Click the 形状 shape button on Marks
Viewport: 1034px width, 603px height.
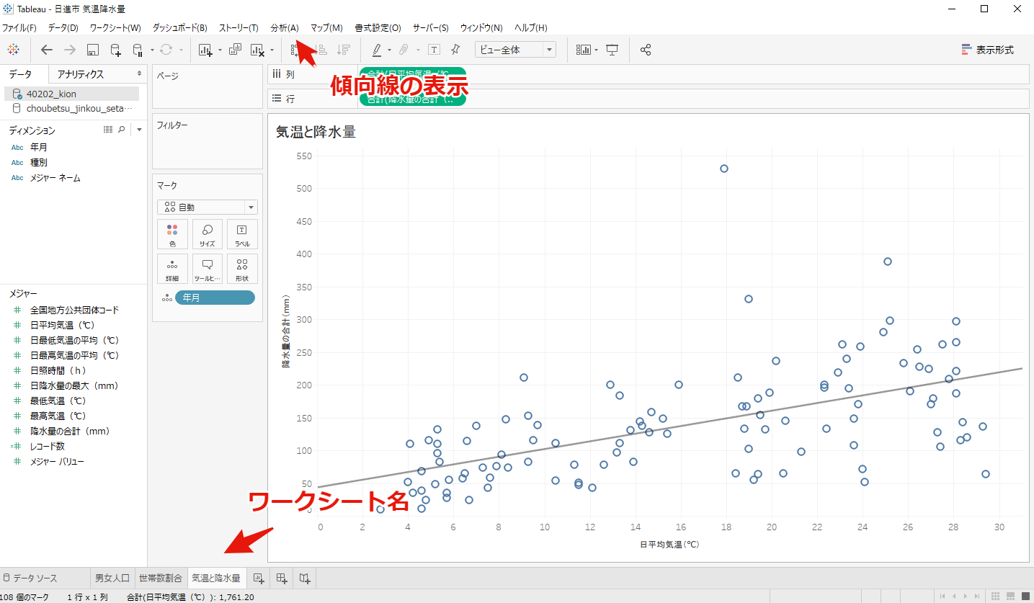click(x=242, y=269)
